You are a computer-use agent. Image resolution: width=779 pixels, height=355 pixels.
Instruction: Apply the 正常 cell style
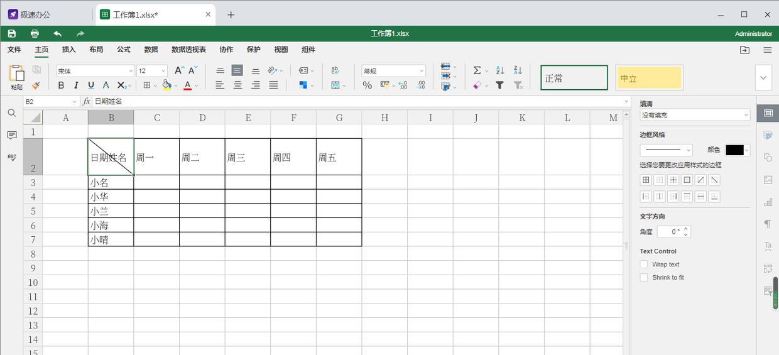click(x=574, y=78)
